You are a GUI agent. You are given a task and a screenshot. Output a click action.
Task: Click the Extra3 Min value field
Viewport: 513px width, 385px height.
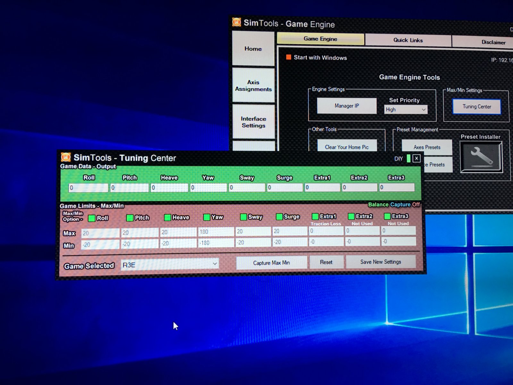tap(398, 241)
